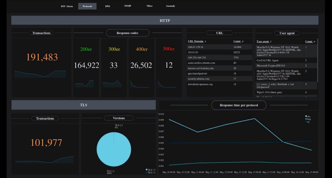Viewport: 332px width, 178px height.
Task: Sort User agent table by Count
Action: coord(309,42)
